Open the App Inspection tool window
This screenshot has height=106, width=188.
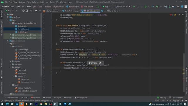[x=81, y=97]
